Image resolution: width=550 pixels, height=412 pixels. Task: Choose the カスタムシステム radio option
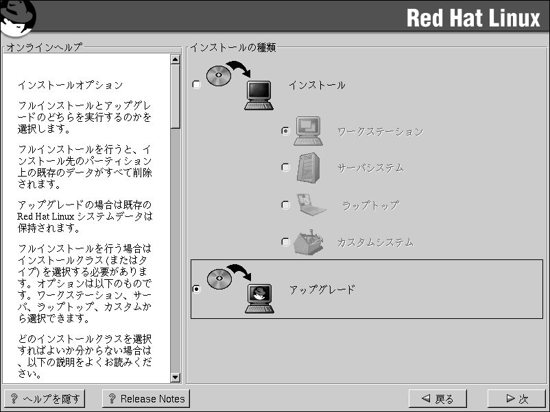(x=285, y=242)
